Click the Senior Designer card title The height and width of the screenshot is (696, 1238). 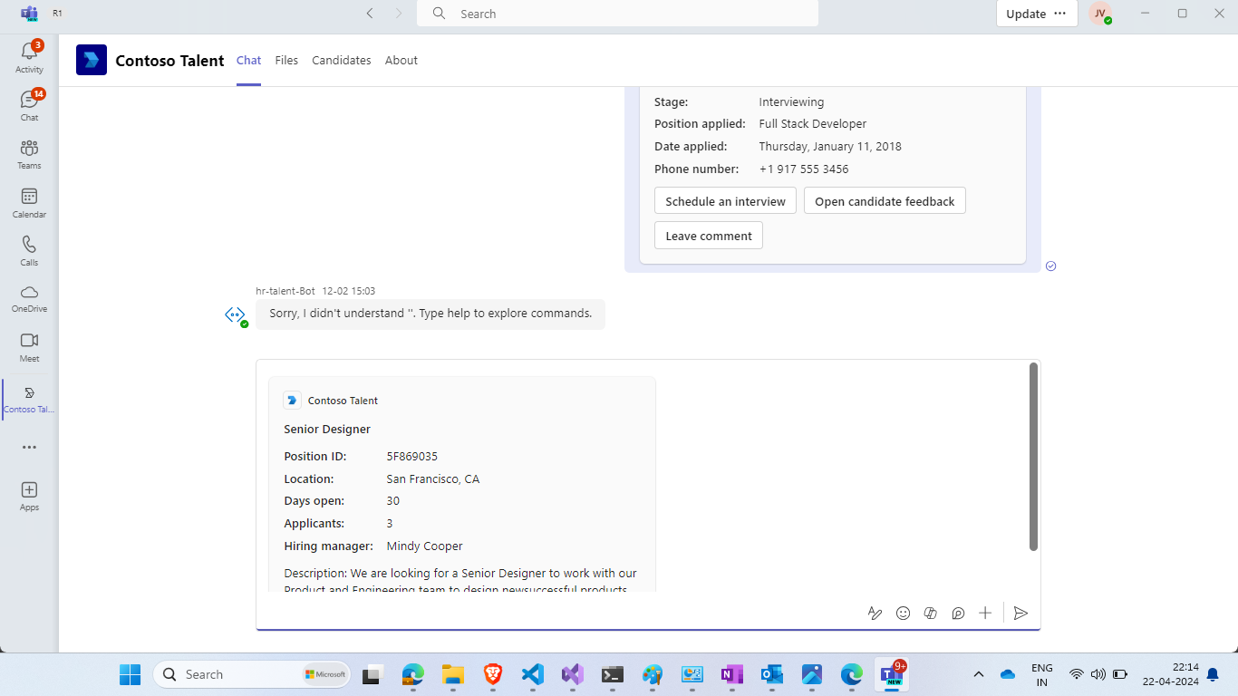pos(327,430)
